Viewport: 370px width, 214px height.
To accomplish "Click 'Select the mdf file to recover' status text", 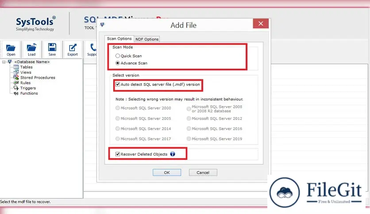I will coord(25,202).
